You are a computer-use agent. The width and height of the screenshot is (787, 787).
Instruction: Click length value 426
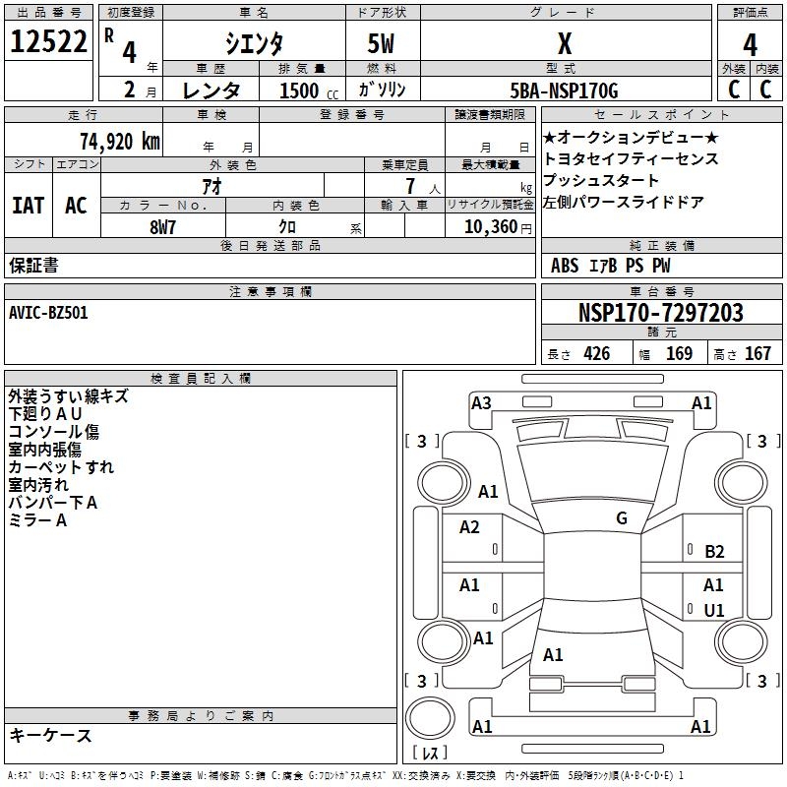click(x=597, y=353)
